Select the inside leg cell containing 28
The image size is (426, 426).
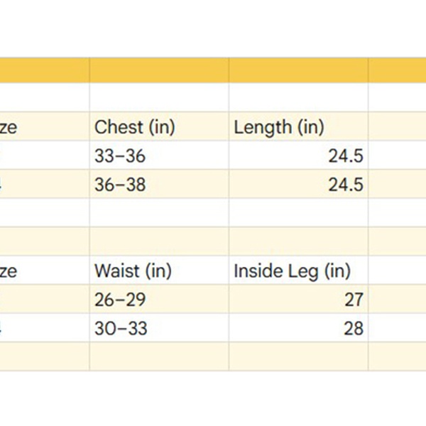[x=298, y=328]
